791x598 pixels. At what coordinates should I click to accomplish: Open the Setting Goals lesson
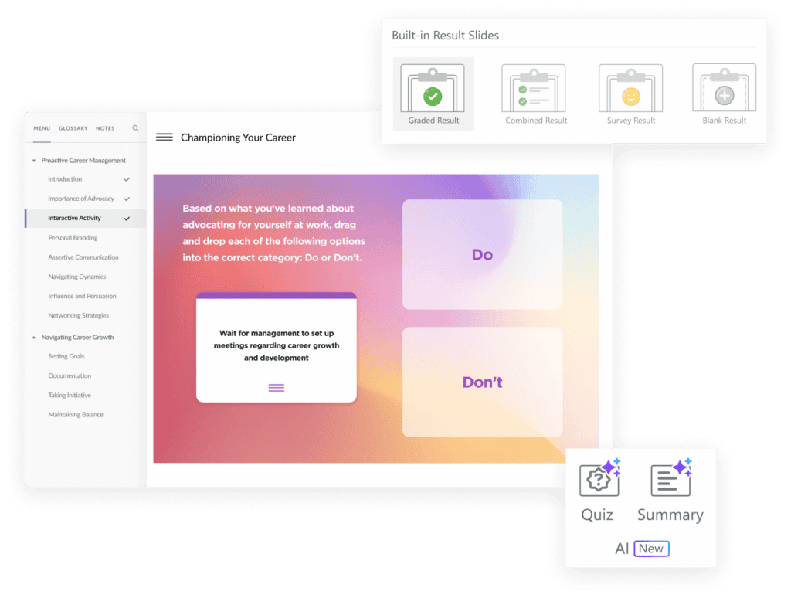66,356
